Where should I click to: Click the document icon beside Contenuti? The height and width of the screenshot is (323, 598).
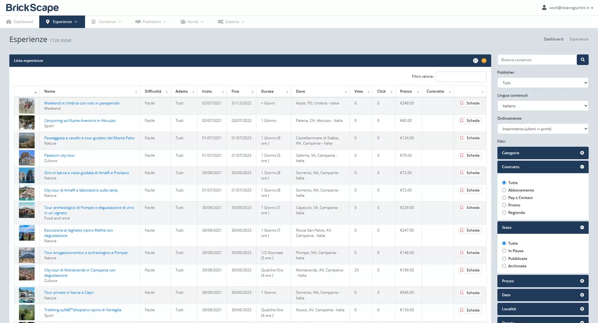(x=93, y=22)
